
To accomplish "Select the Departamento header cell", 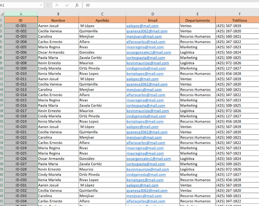I will click(198, 20).
